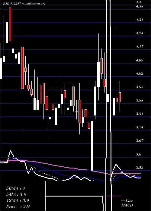Screen dimensions: 151x211
Task: Click the '50MA : 4' indicator text
Action: [15, 188]
